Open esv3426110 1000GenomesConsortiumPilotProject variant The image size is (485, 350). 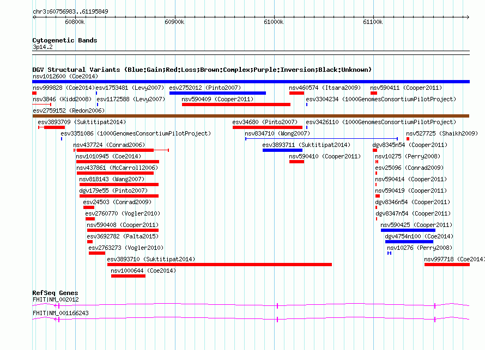click(x=381, y=122)
